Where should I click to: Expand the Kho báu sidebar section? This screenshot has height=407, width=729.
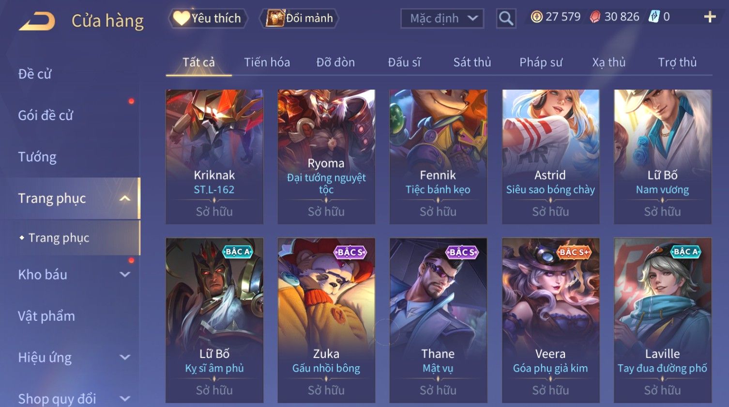pos(124,274)
